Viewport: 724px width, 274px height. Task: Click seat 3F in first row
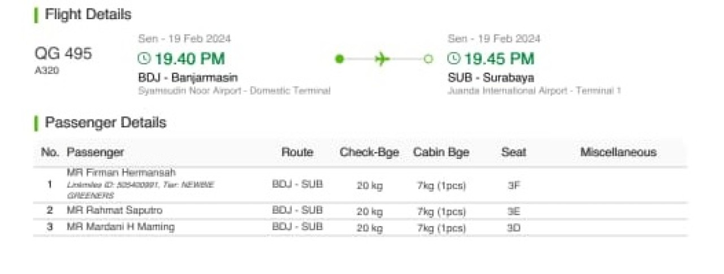pos(514,184)
